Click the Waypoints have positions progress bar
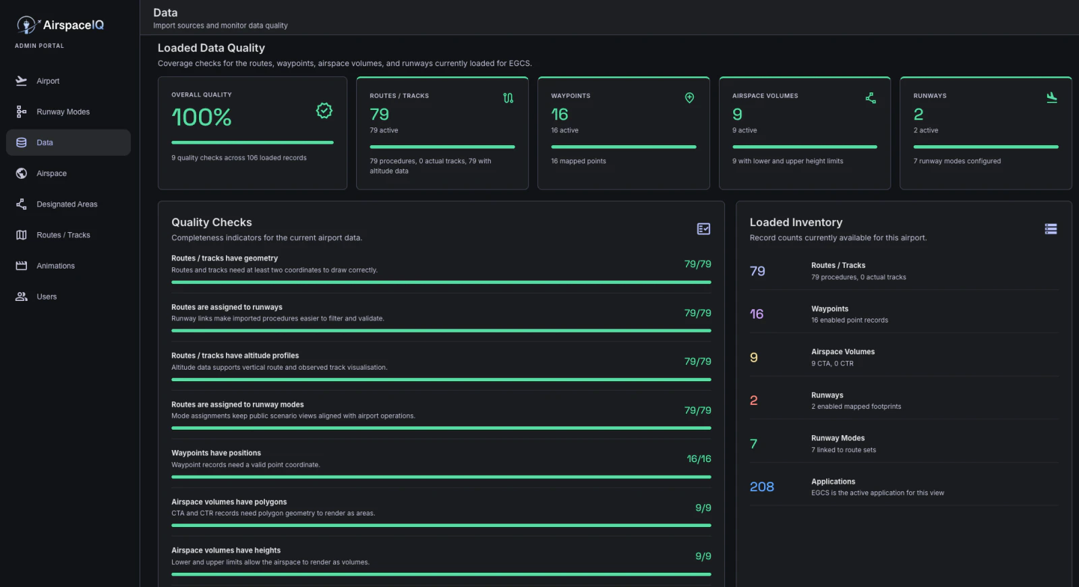Image resolution: width=1079 pixels, height=587 pixels. [441, 477]
